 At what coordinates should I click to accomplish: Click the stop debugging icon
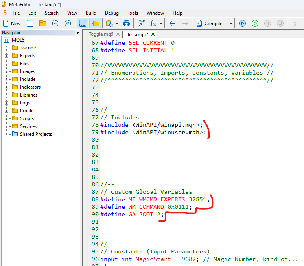[x=280, y=24]
